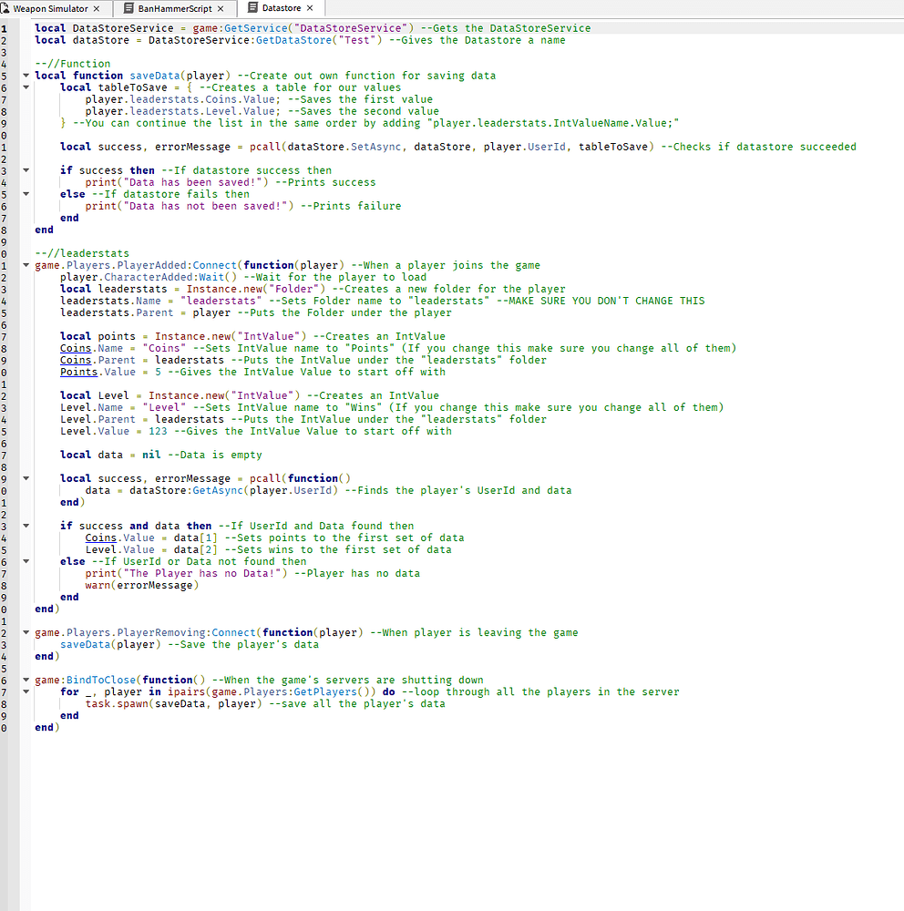Screen dimensions: 904x911
Task: Collapse the PlayerRemoving connect function
Action: click(26, 632)
